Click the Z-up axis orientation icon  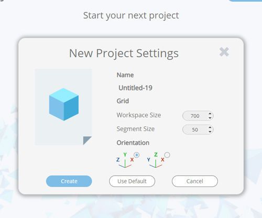(156, 160)
